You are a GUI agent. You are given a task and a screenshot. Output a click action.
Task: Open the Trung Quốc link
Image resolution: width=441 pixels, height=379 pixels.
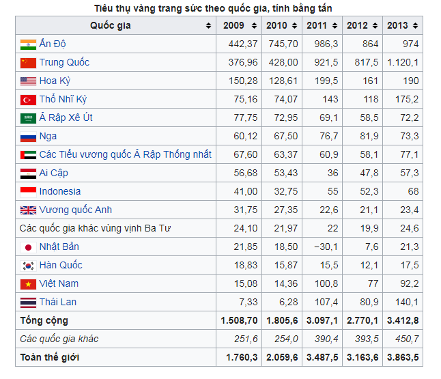click(64, 62)
